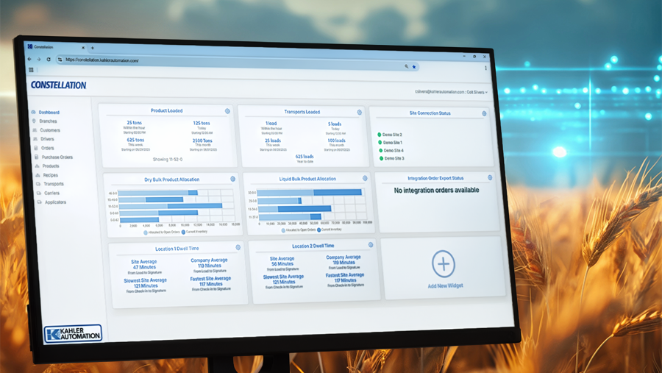Navigate to Products
Screen dimensions: 662x373
(47, 166)
